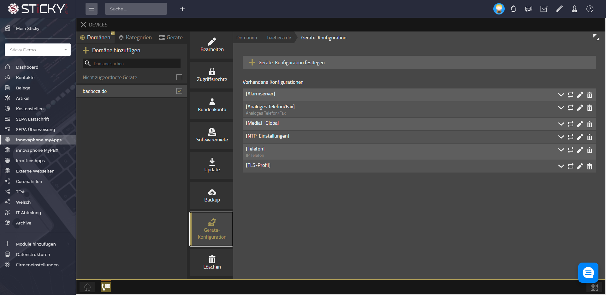The height and width of the screenshot is (295, 606).
Task: Sync the Analoges Telefon/Fax configuration
Action: click(x=571, y=108)
